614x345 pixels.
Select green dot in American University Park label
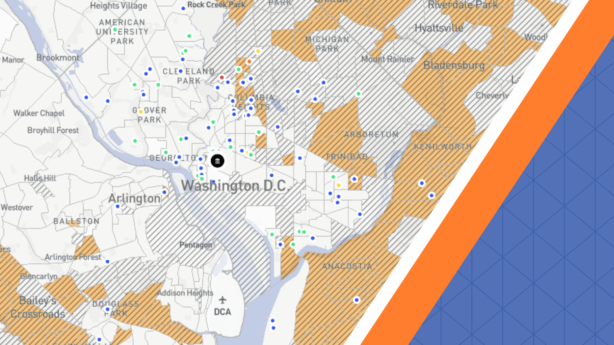115,30
